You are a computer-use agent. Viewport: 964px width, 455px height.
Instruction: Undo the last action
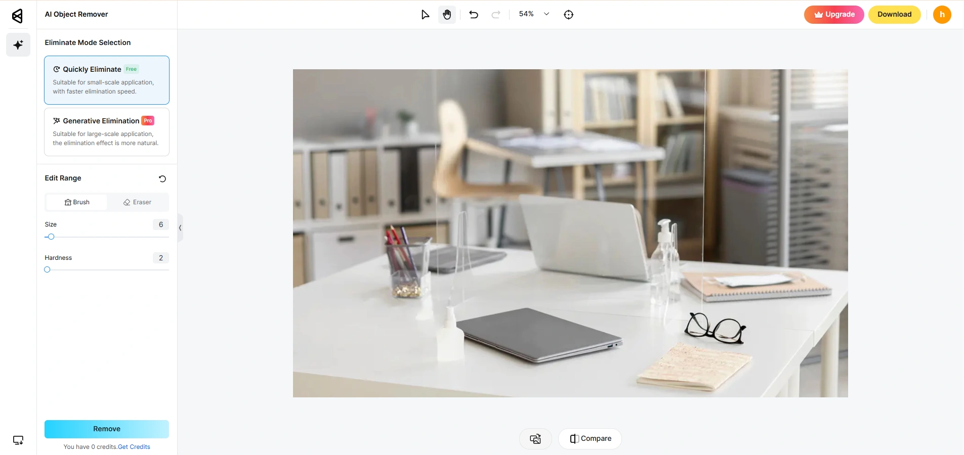point(474,15)
